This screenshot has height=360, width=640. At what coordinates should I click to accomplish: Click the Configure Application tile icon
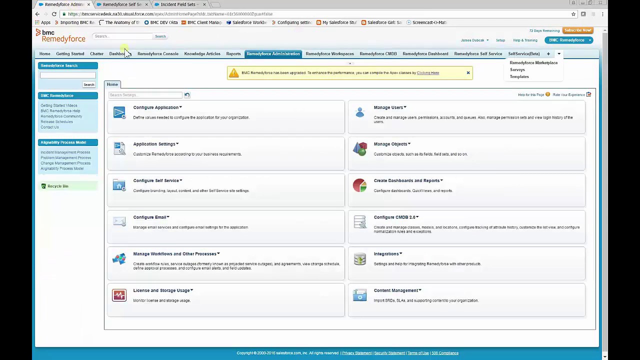(119, 112)
